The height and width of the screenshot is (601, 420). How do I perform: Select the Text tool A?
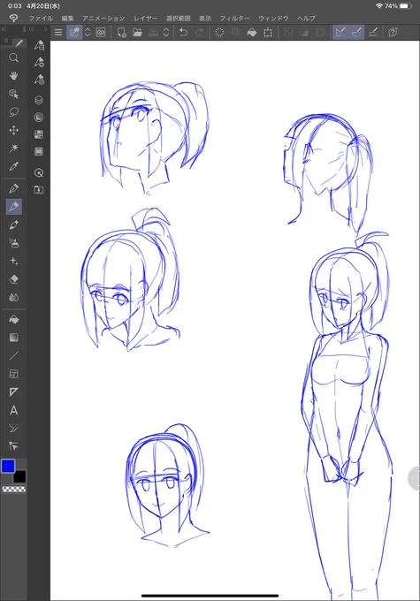tap(13, 410)
